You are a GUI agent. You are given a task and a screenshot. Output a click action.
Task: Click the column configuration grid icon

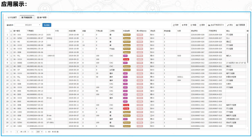[x=237, y=25]
